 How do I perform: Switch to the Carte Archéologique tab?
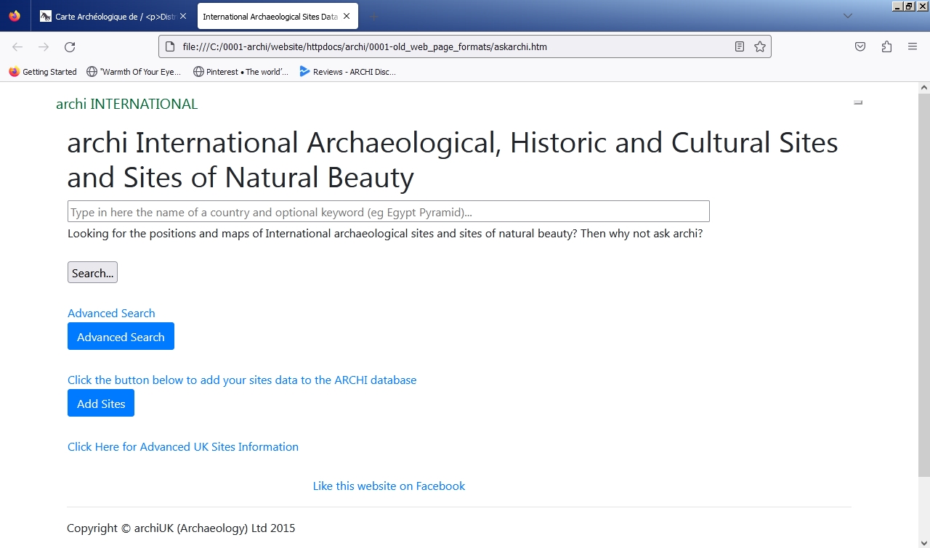[109, 16]
